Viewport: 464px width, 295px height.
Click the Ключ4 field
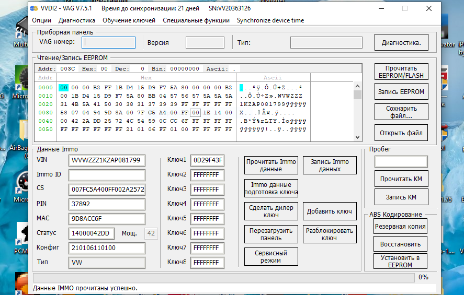pyautogui.click(x=207, y=204)
